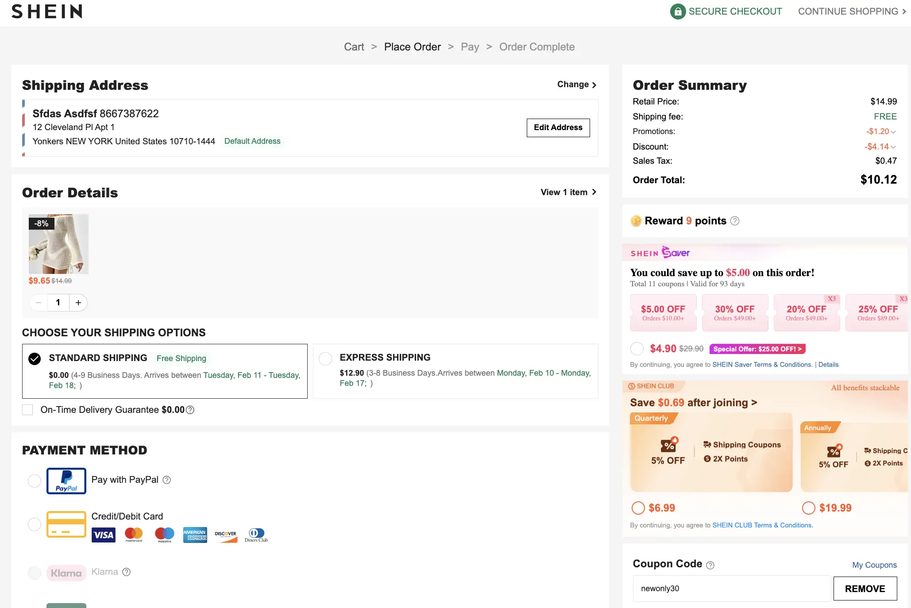Click the On-Time Delivery Guarantee info icon

point(190,410)
